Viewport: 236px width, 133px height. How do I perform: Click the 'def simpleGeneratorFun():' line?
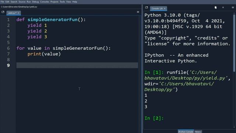(51, 20)
